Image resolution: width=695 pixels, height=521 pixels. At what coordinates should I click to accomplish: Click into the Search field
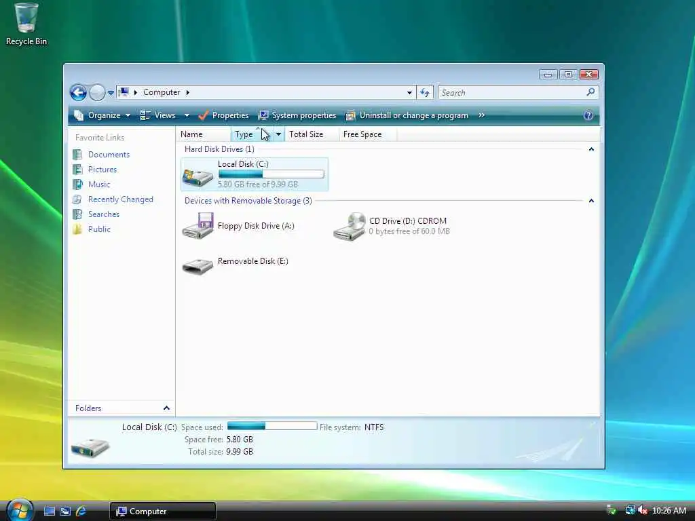click(x=511, y=92)
